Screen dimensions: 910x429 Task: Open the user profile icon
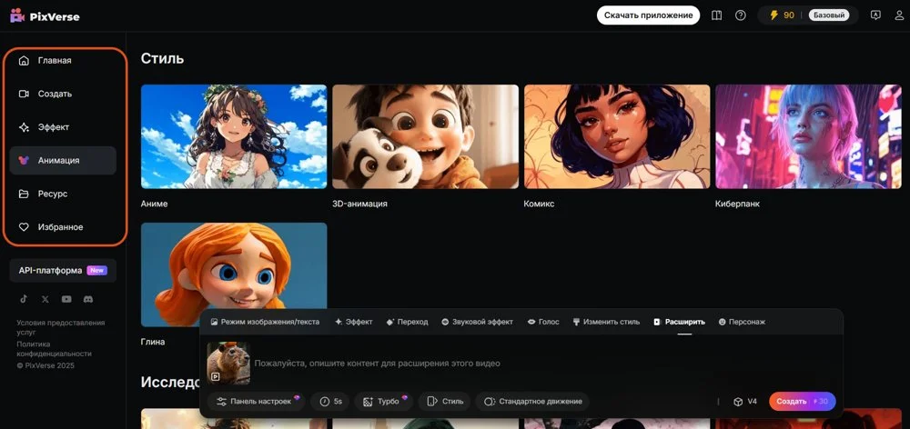coord(900,15)
